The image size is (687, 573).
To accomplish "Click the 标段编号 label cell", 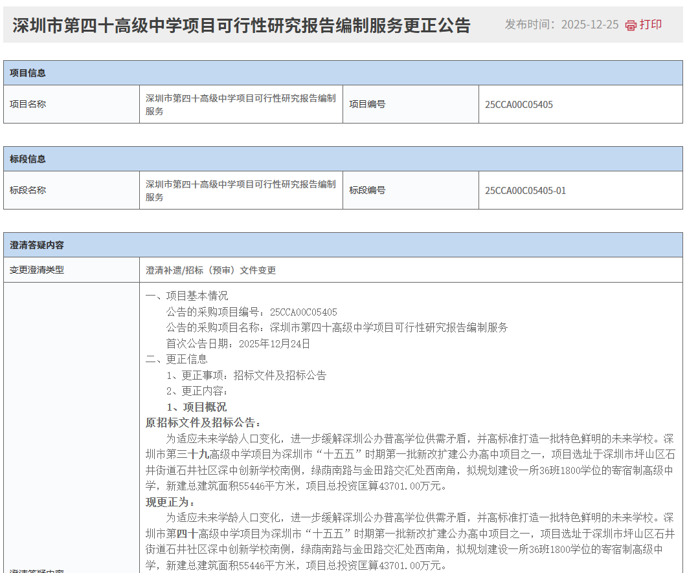I will tap(367, 190).
